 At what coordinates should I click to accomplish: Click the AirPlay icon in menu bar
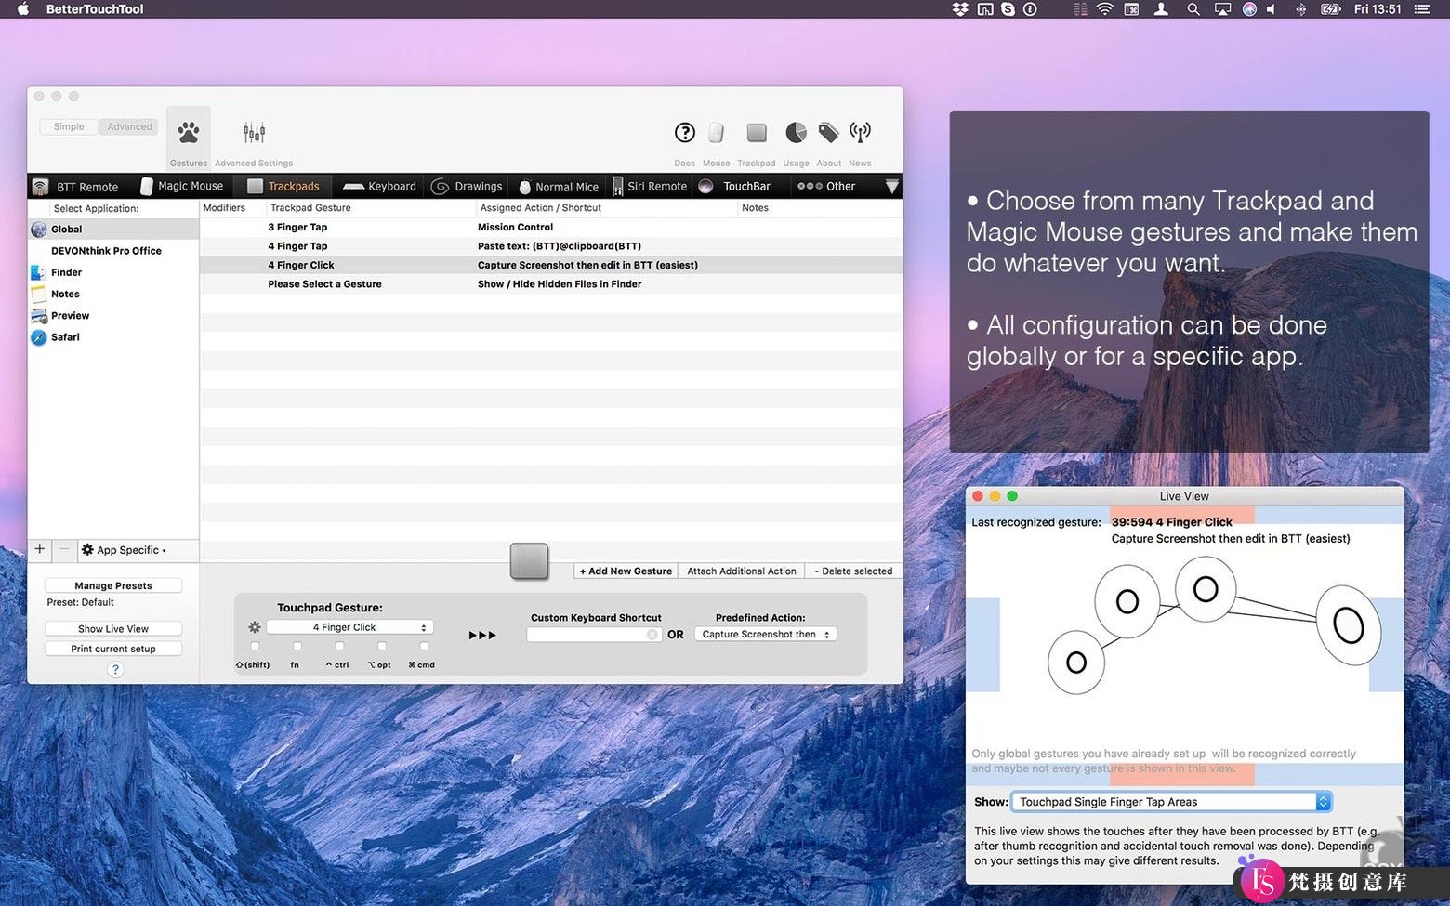[1222, 9]
